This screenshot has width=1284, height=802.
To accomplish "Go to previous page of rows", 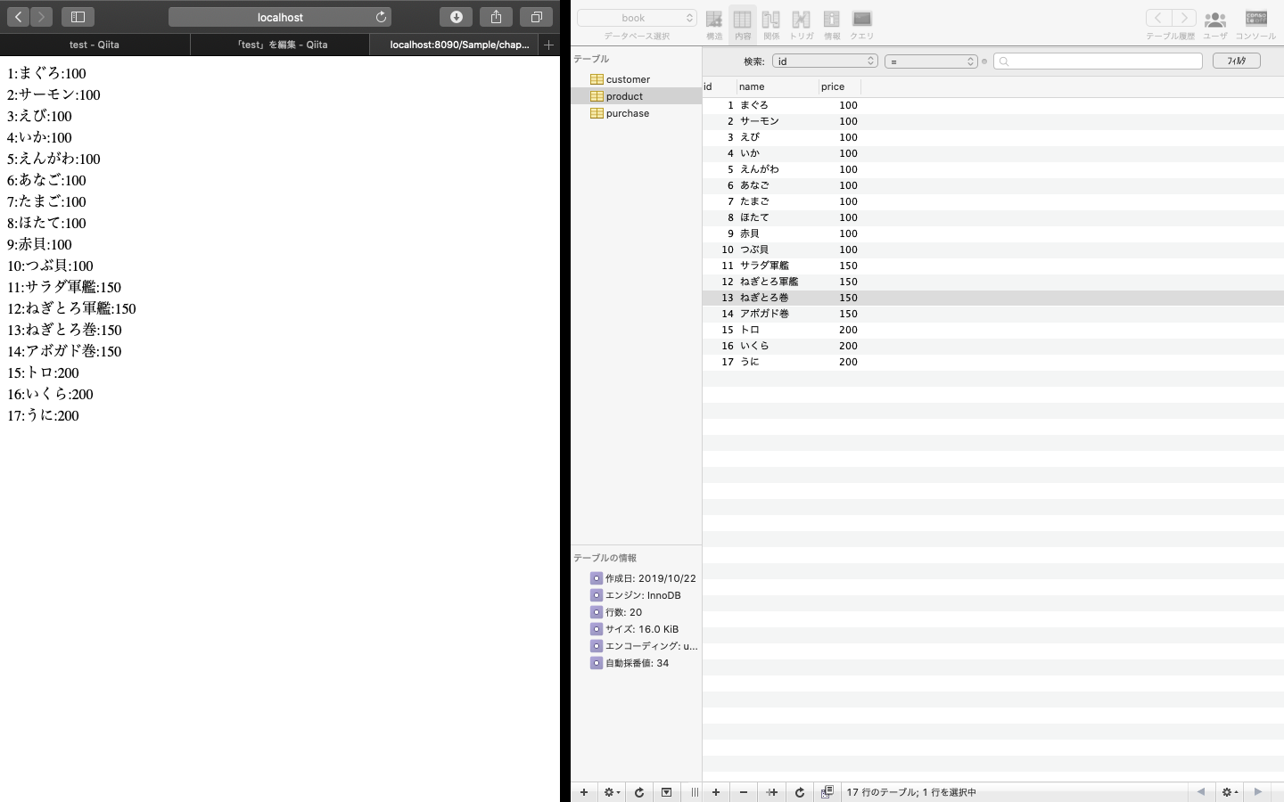I will coord(1201,792).
